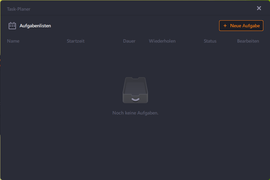Viewport: 270px width, 180px height.
Task: Click blank area beneath the empty-tasks message
Action: [135, 146]
